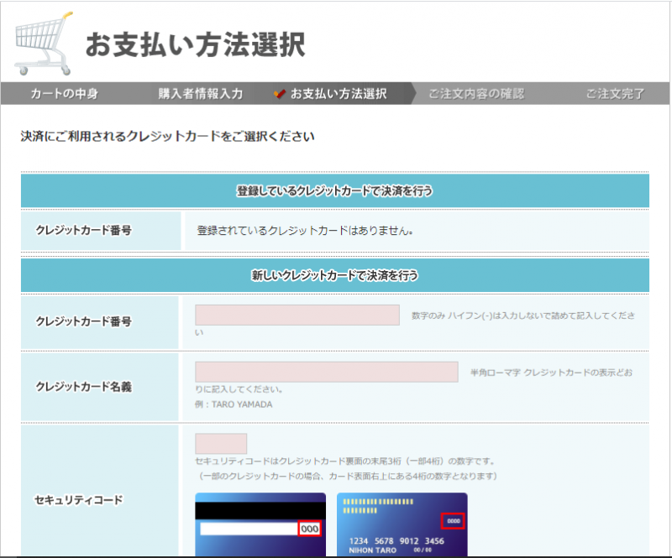The image size is (672, 558).
Task: Click the blue card front sample image
Action: point(402,525)
